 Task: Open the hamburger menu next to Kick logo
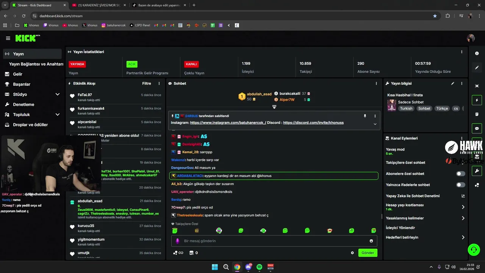tap(8, 38)
